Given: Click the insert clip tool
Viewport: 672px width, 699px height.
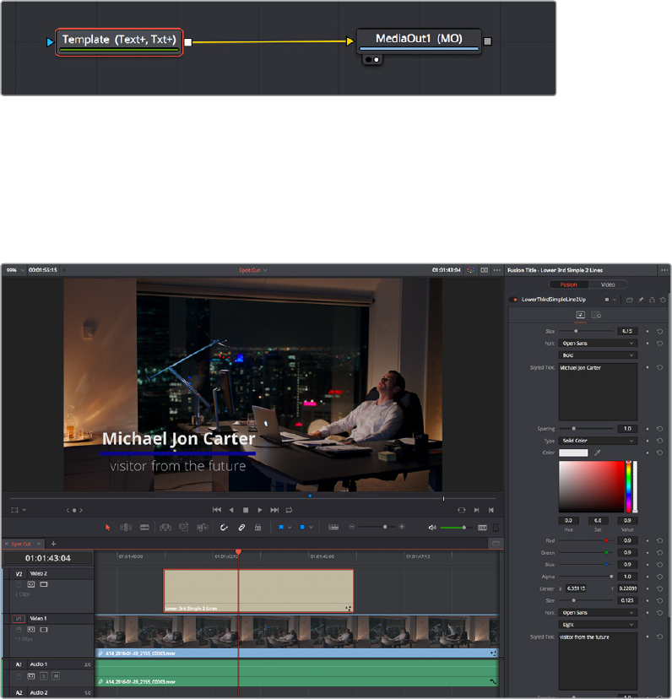Looking at the screenshot, I should point(165,528).
